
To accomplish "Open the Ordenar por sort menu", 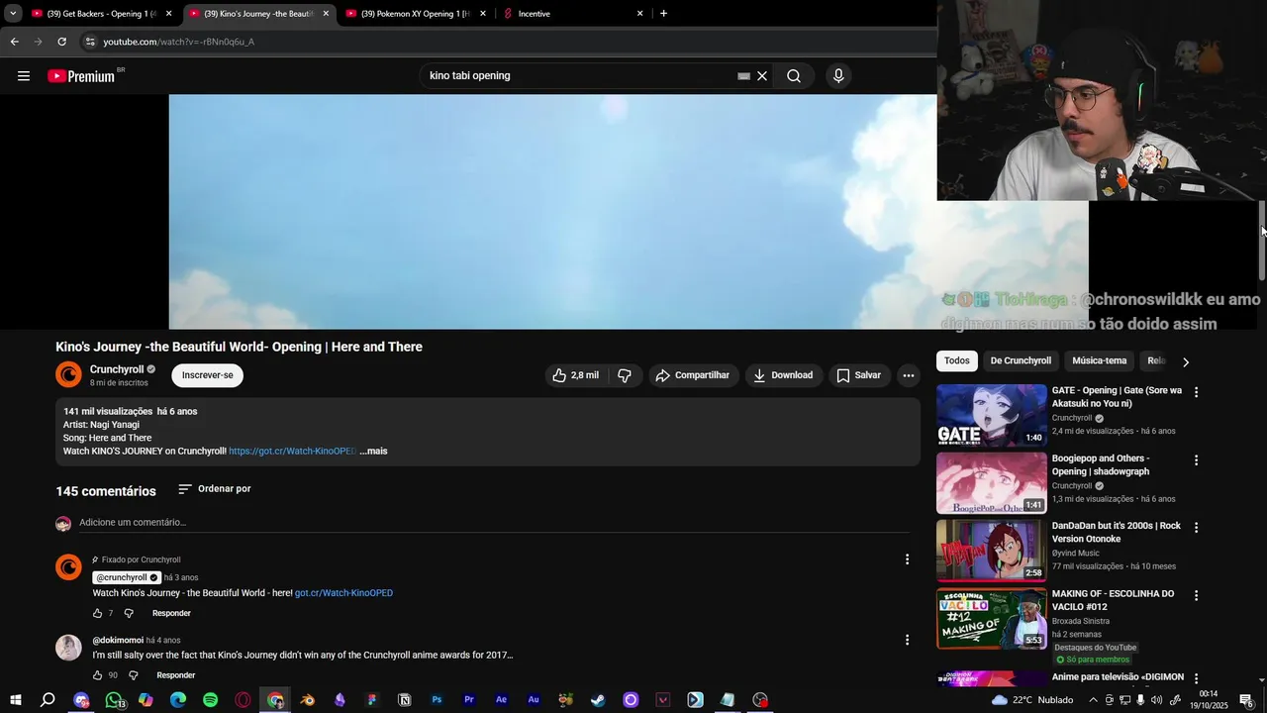I will [x=215, y=489].
